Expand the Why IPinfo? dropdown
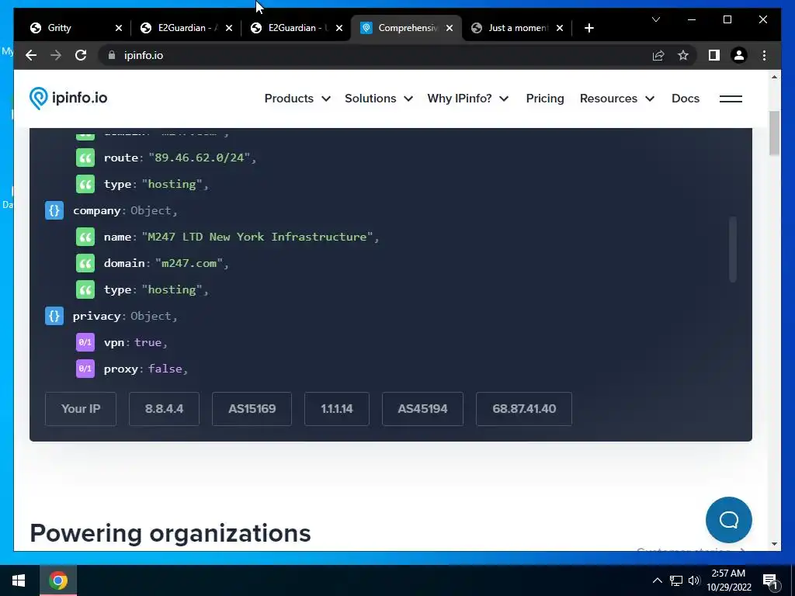This screenshot has width=795, height=596. pyautogui.click(x=467, y=99)
